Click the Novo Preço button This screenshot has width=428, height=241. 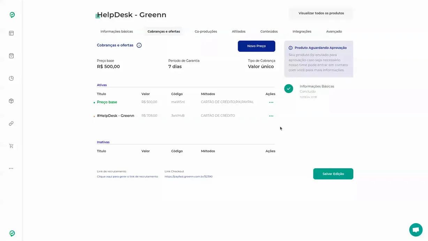point(257,46)
